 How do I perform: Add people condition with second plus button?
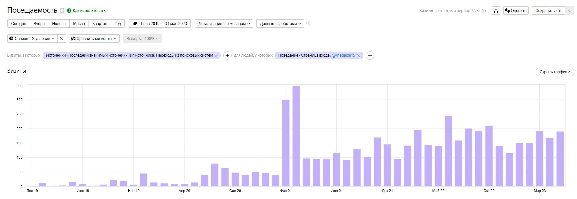click(x=370, y=56)
